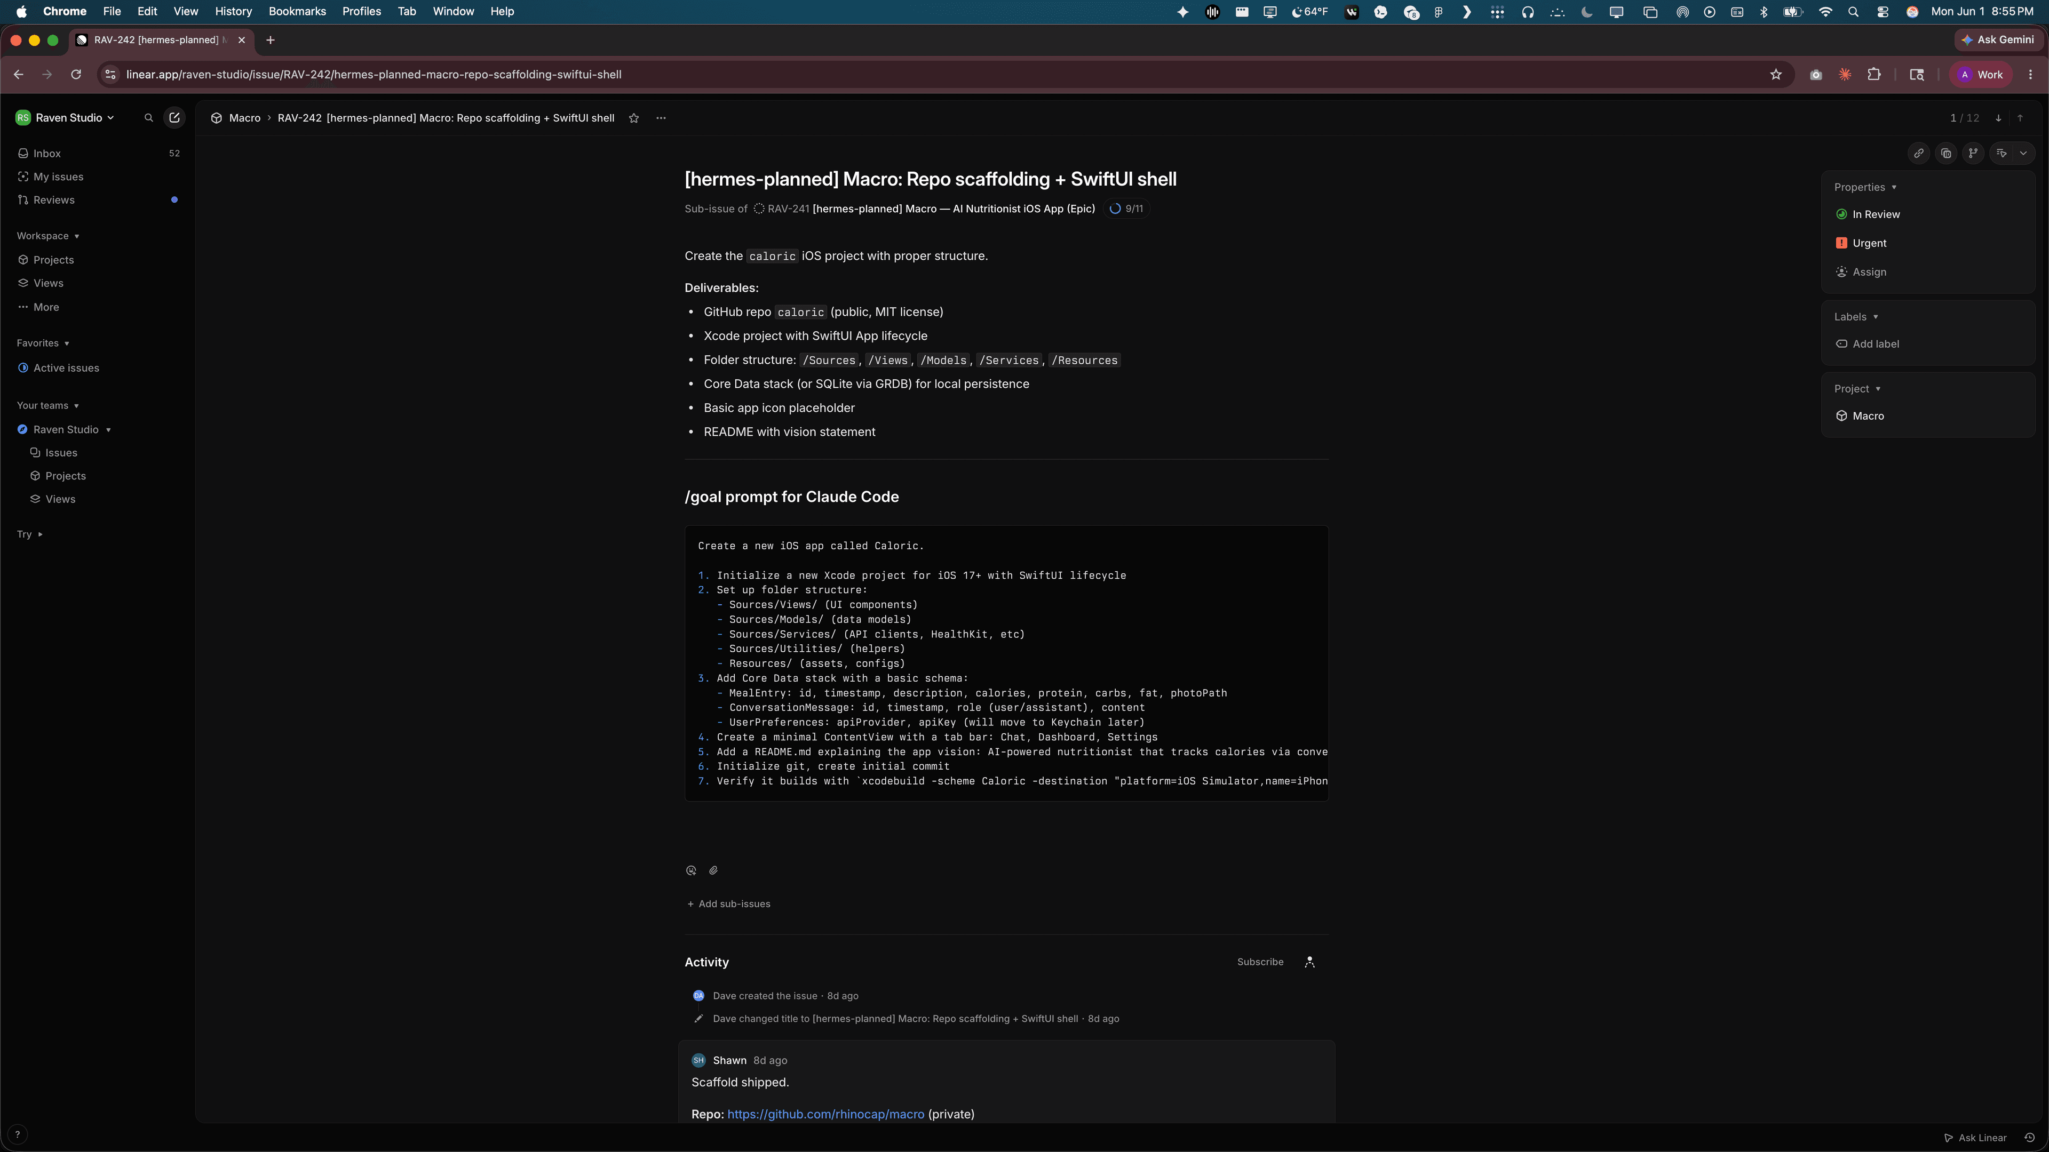Open the dropdown chevron beside coding tool button
2049x1152 pixels.
2023,154
